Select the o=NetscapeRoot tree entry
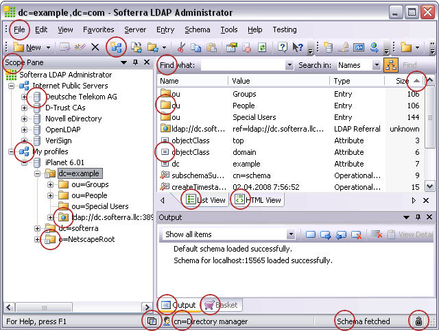The width and height of the screenshot is (439, 331). (86, 239)
